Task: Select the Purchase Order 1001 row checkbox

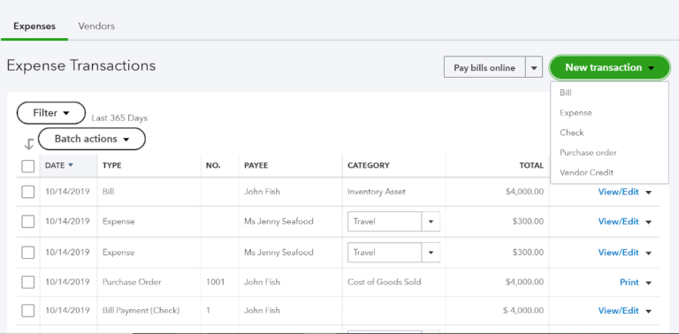Action: coord(27,282)
